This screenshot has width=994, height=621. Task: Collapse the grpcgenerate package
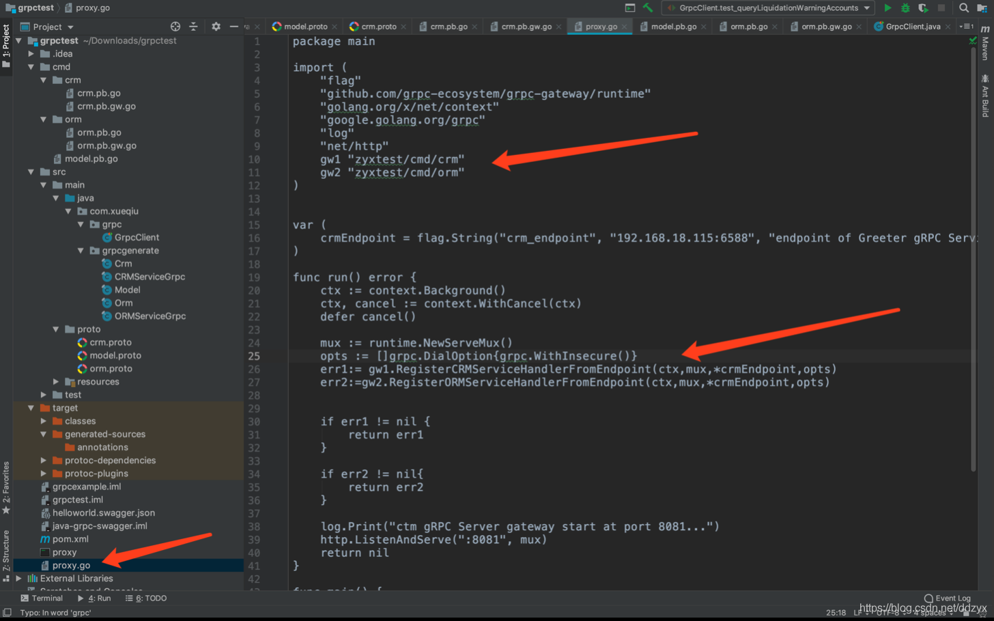point(81,251)
